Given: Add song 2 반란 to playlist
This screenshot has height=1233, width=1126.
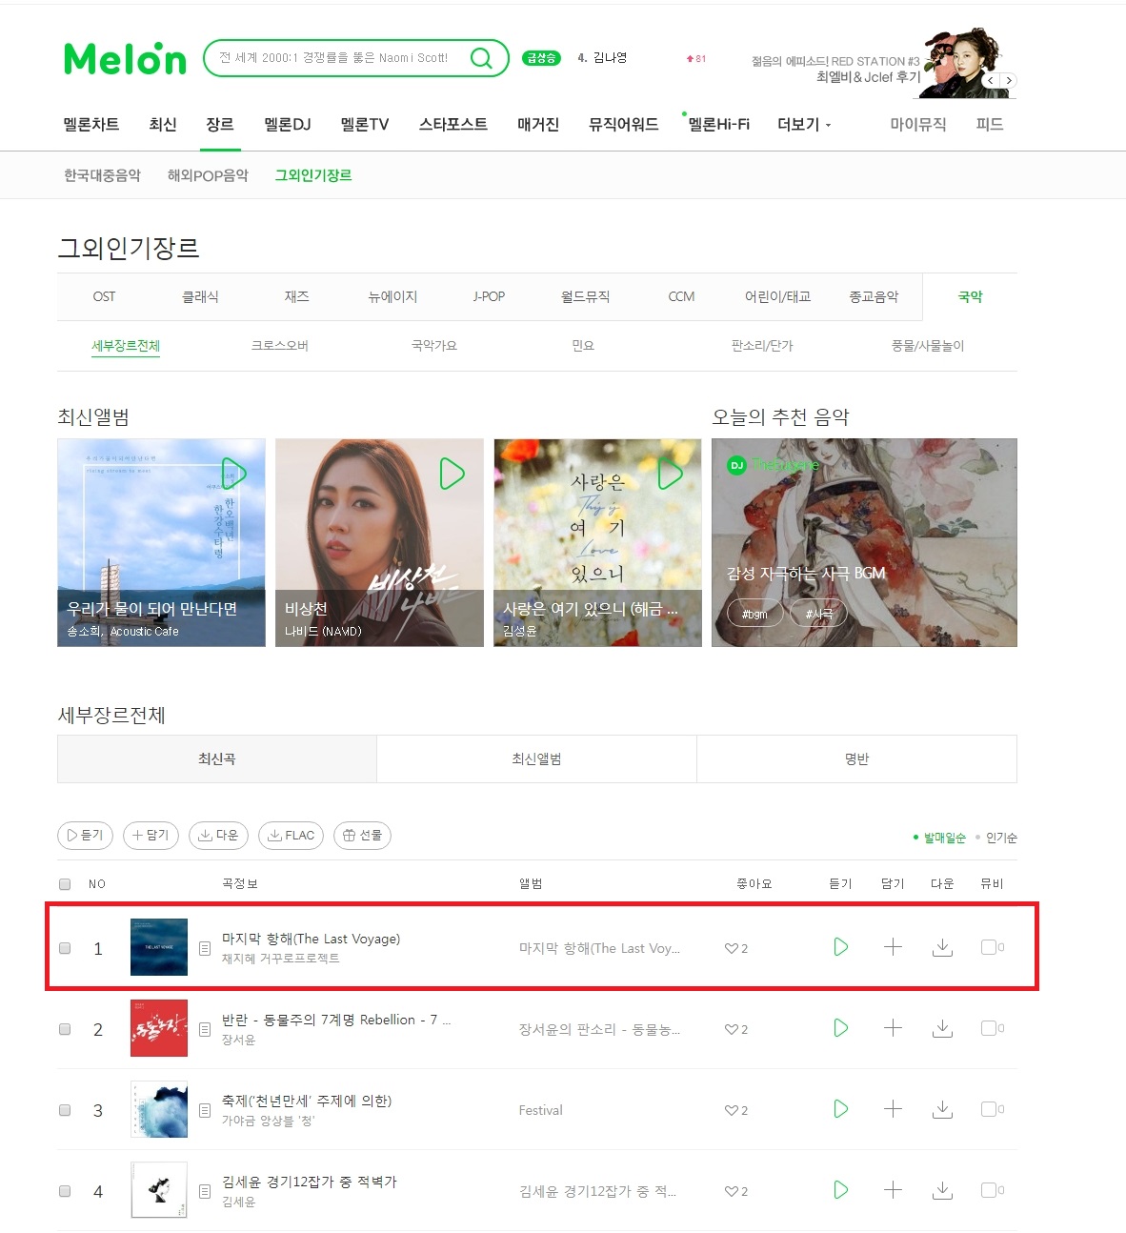Looking at the screenshot, I should [x=893, y=1028].
